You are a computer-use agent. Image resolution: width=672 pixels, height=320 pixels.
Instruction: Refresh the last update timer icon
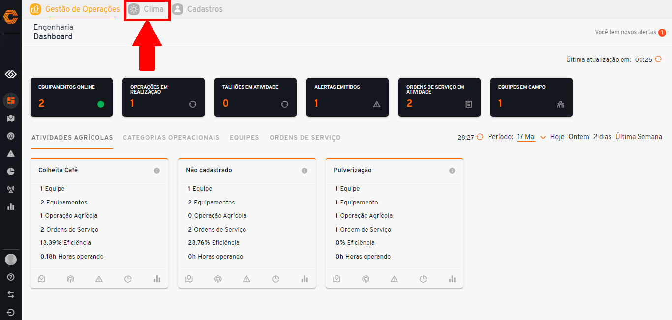[x=658, y=59]
